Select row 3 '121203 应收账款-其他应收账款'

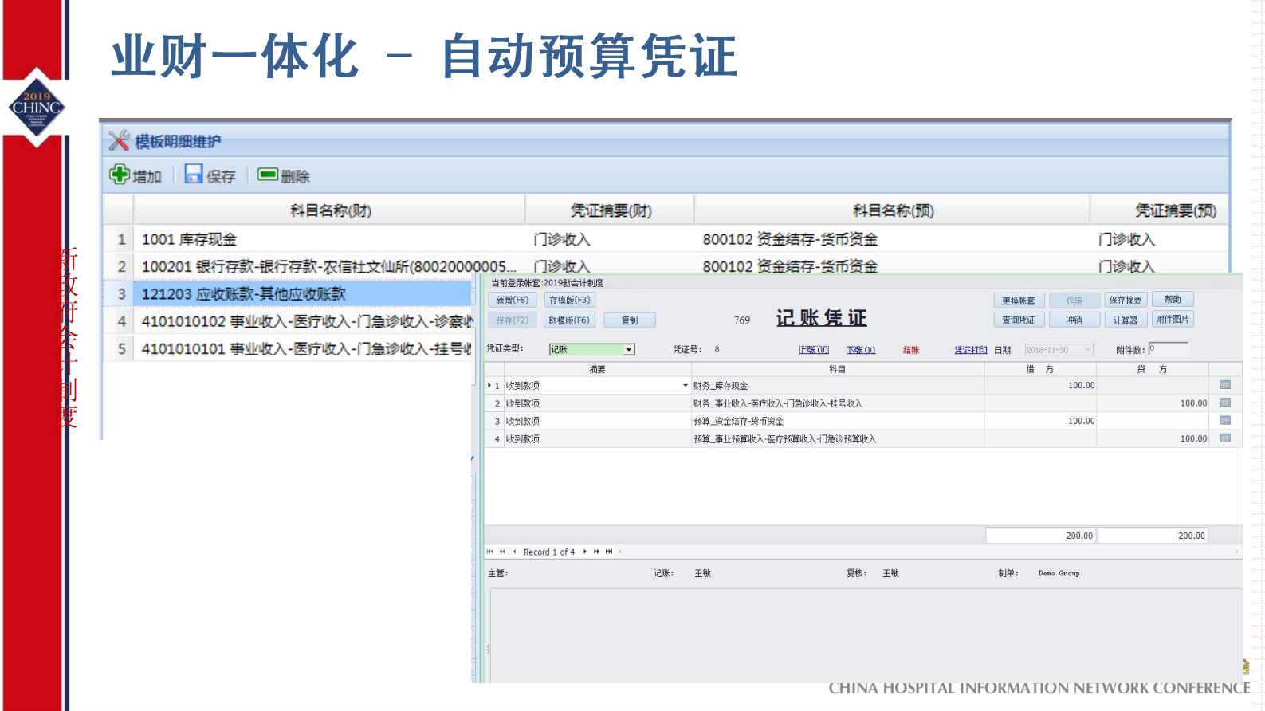(288, 294)
